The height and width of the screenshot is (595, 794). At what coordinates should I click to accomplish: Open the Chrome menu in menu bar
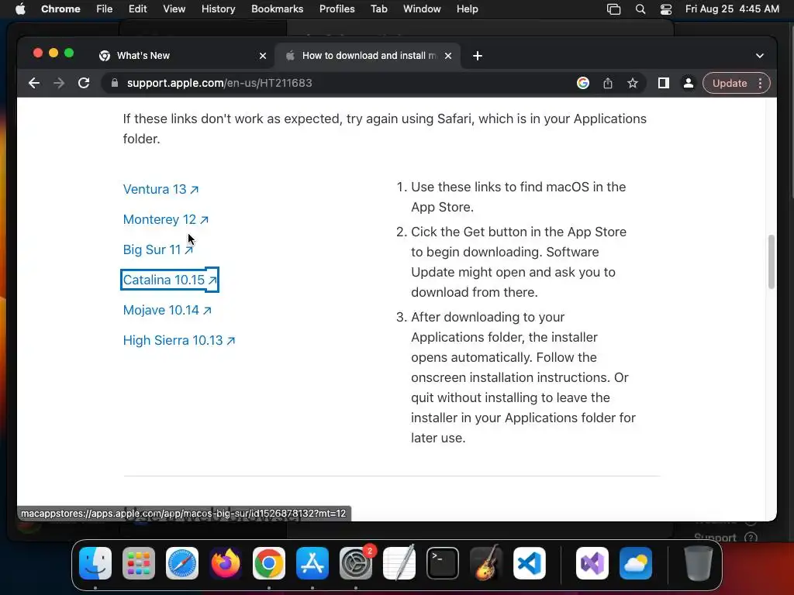(x=60, y=9)
